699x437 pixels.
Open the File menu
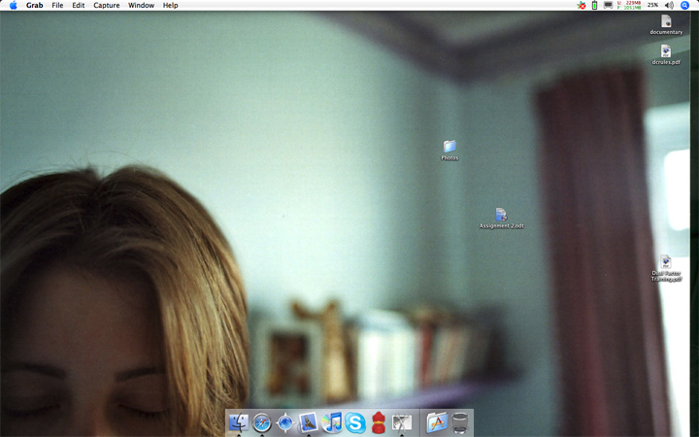click(57, 6)
